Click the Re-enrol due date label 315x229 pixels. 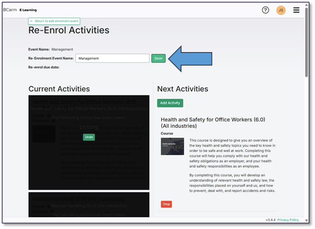(x=44, y=67)
